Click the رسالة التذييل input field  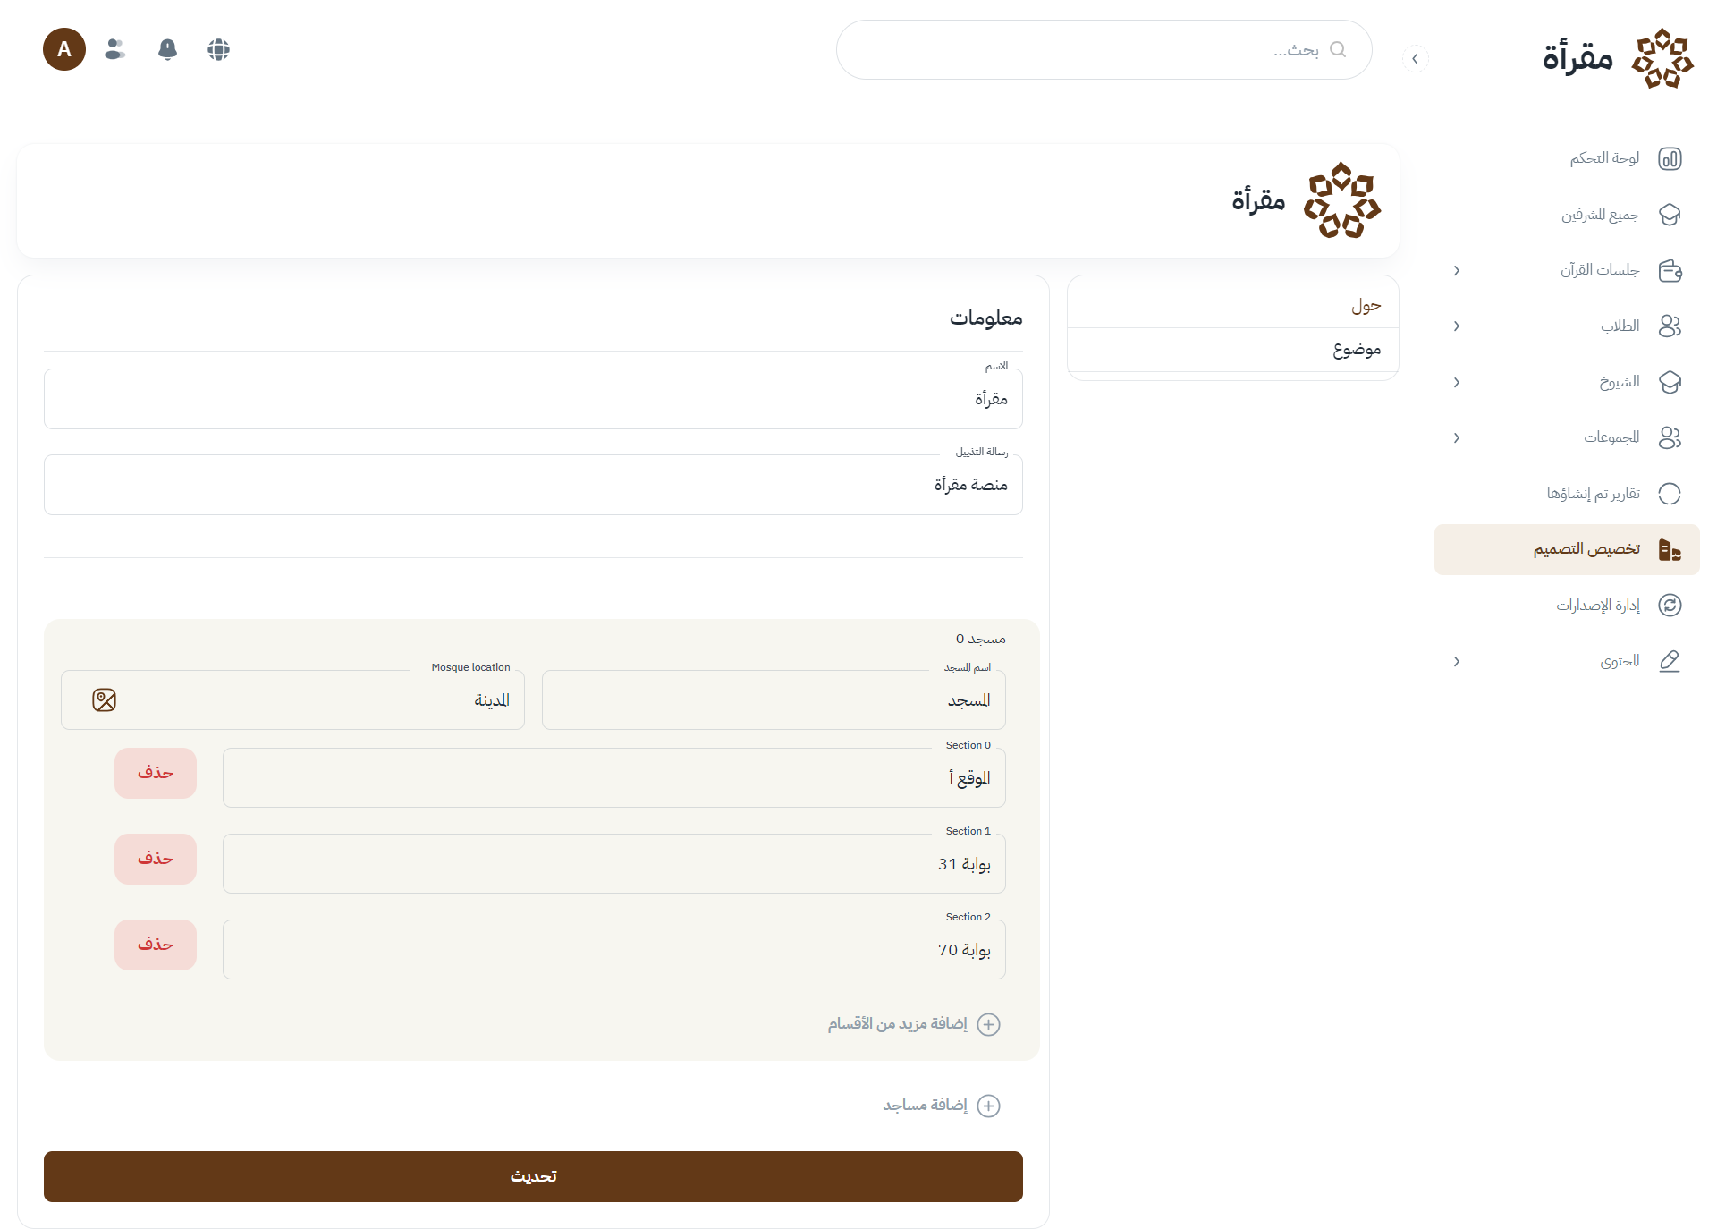[533, 485]
